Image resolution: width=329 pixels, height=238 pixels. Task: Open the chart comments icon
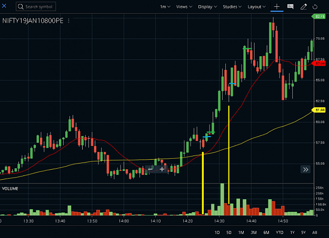point(290,7)
